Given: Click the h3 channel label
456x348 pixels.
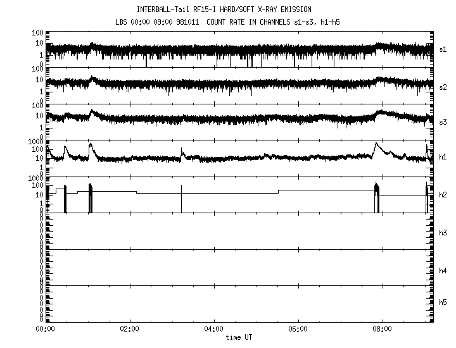Looking at the screenshot, I should pyautogui.click(x=443, y=233).
